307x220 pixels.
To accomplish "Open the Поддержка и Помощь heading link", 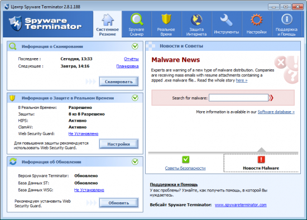I will (x=174, y=184).
